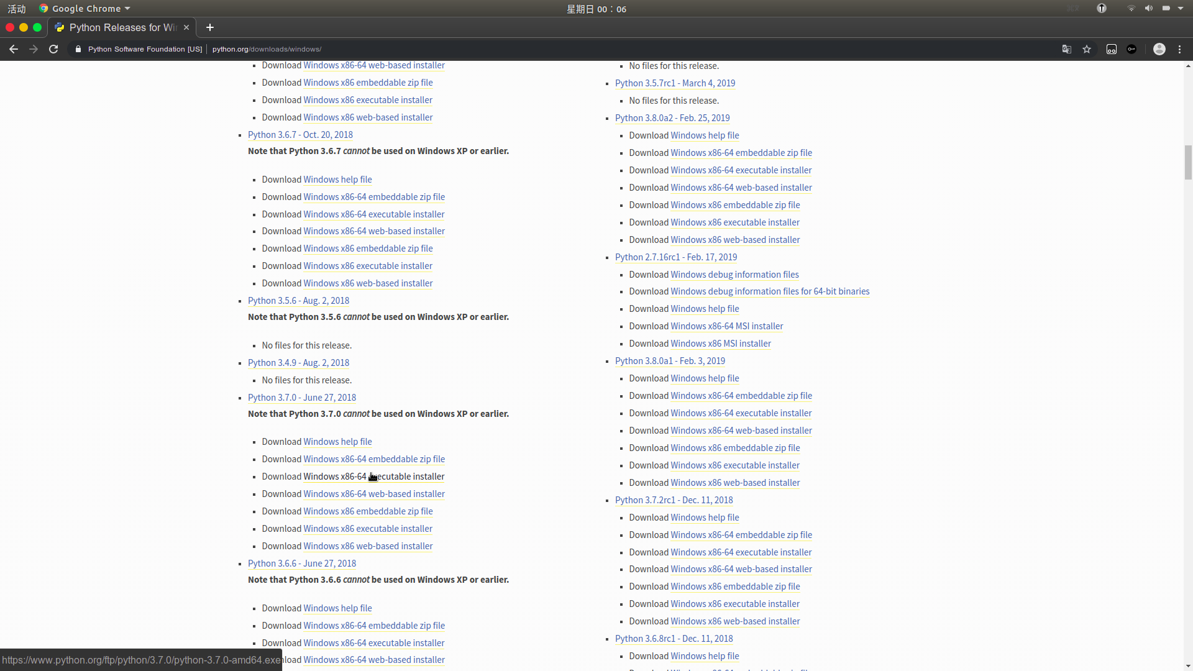Click the scrollbar down arrow
Image resolution: width=1193 pixels, height=671 pixels.
[x=1188, y=666]
